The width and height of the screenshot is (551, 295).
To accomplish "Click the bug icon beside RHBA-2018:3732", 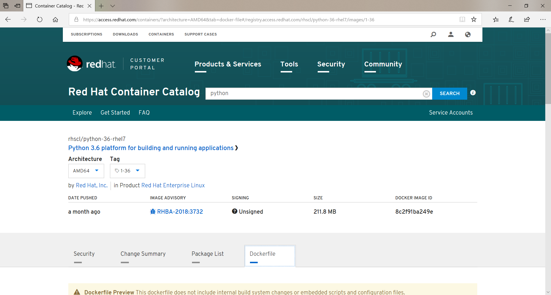I will point(153,212).
